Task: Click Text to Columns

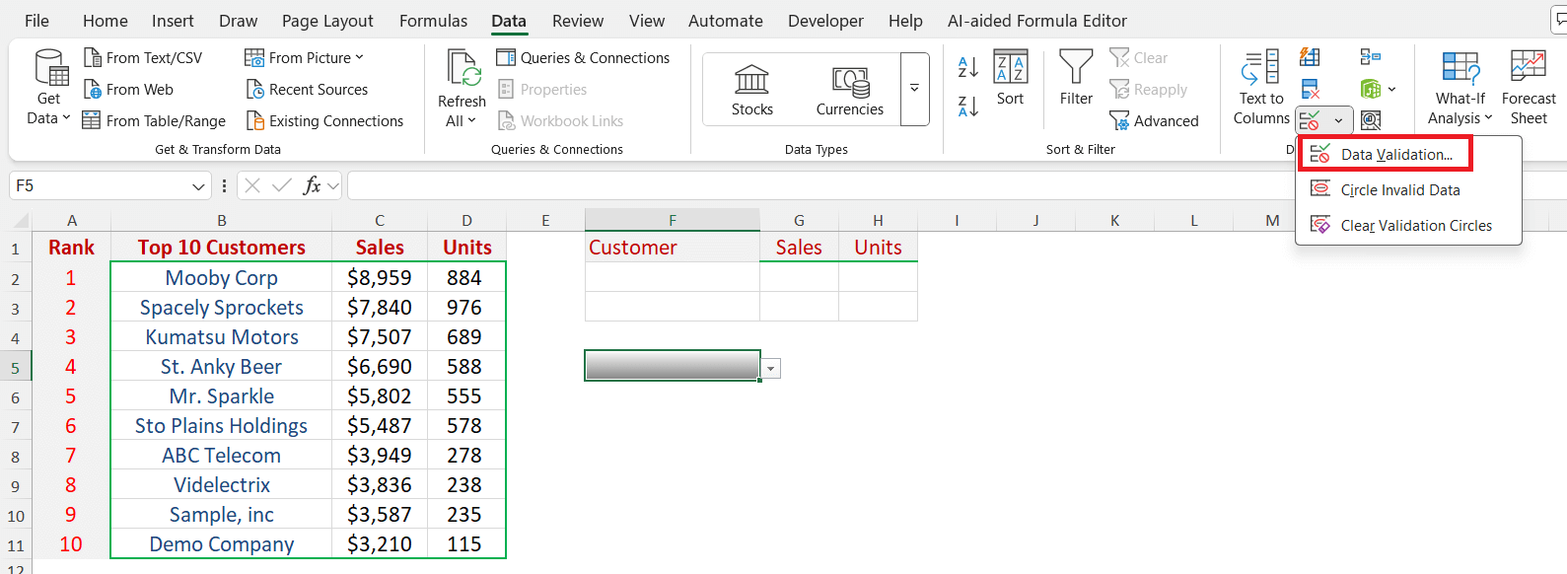Action: 1260,89
